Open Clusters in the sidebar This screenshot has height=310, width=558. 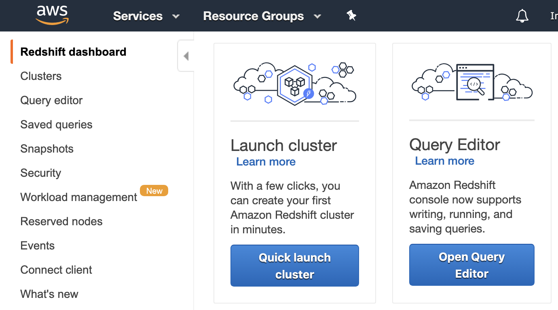tap(41, 76)
